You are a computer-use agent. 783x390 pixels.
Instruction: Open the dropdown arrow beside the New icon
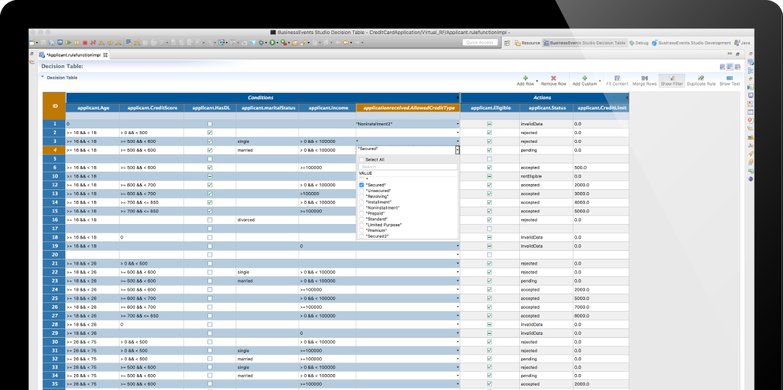[37, 43]
